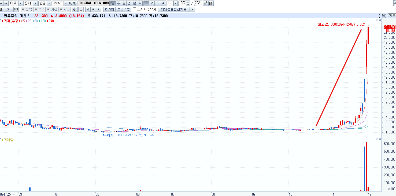Open the save chart floppy icon
The height and width of the screenshot is (196, 396).
(x=211, y=3)
